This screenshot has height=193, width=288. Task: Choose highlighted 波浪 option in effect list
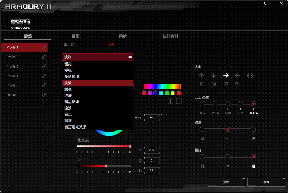(x=97, y=83)
